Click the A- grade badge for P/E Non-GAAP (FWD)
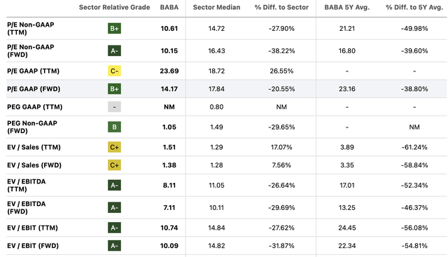This screenshot has height=257, width=448. click(114, 50)
